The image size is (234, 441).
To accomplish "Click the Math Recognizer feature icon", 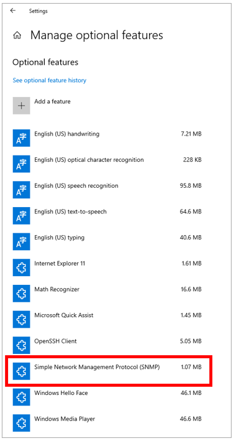I will 21,294.
